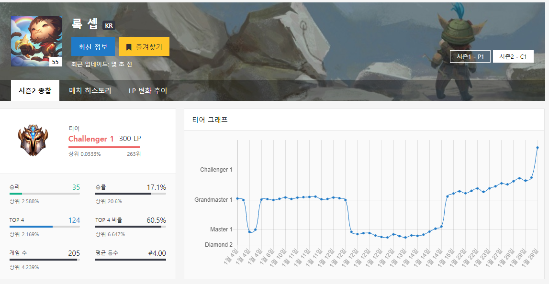Viewport: 549px width, 284px height.
Task: Click the 1월 27일 x-axis label
Action: tap(493, 257)
